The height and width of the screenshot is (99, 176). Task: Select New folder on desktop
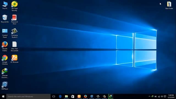[169, 5]
